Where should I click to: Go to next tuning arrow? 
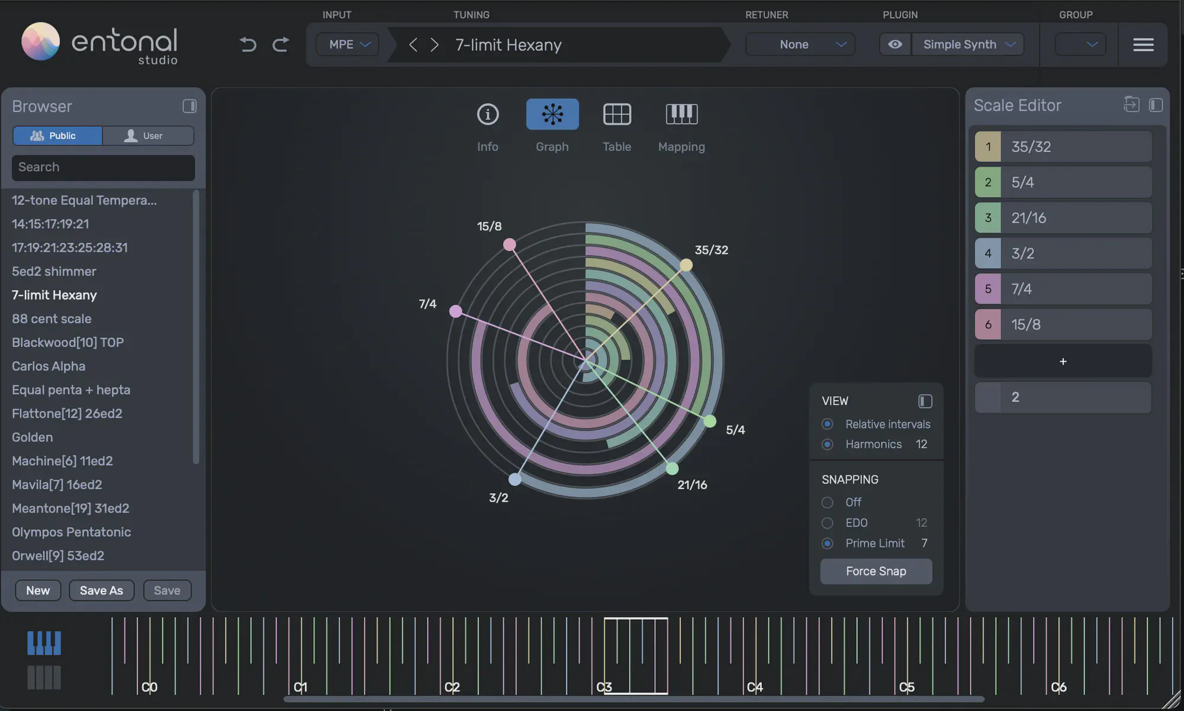tap(435, 45)
